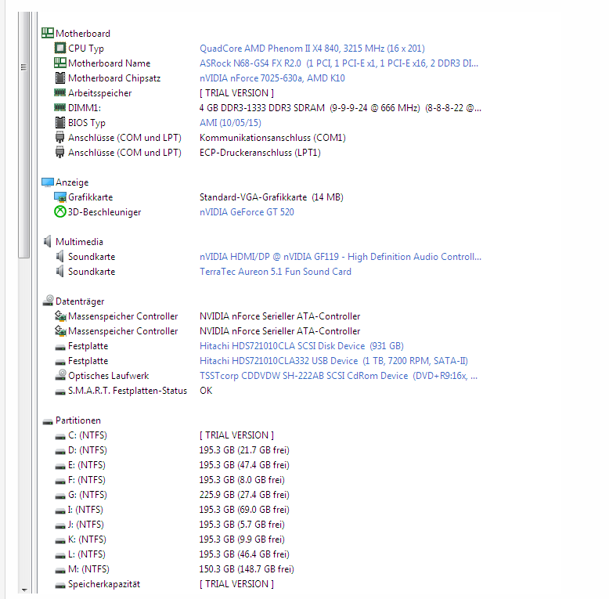
Task: Click the DIMM1 memory module icon
Action: 59,107
